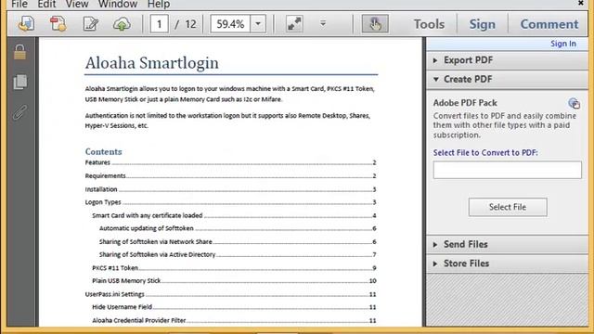Click UserPass.ini Settings contents entry
This screenshot has height=334, width=594.
click(231, 294)
